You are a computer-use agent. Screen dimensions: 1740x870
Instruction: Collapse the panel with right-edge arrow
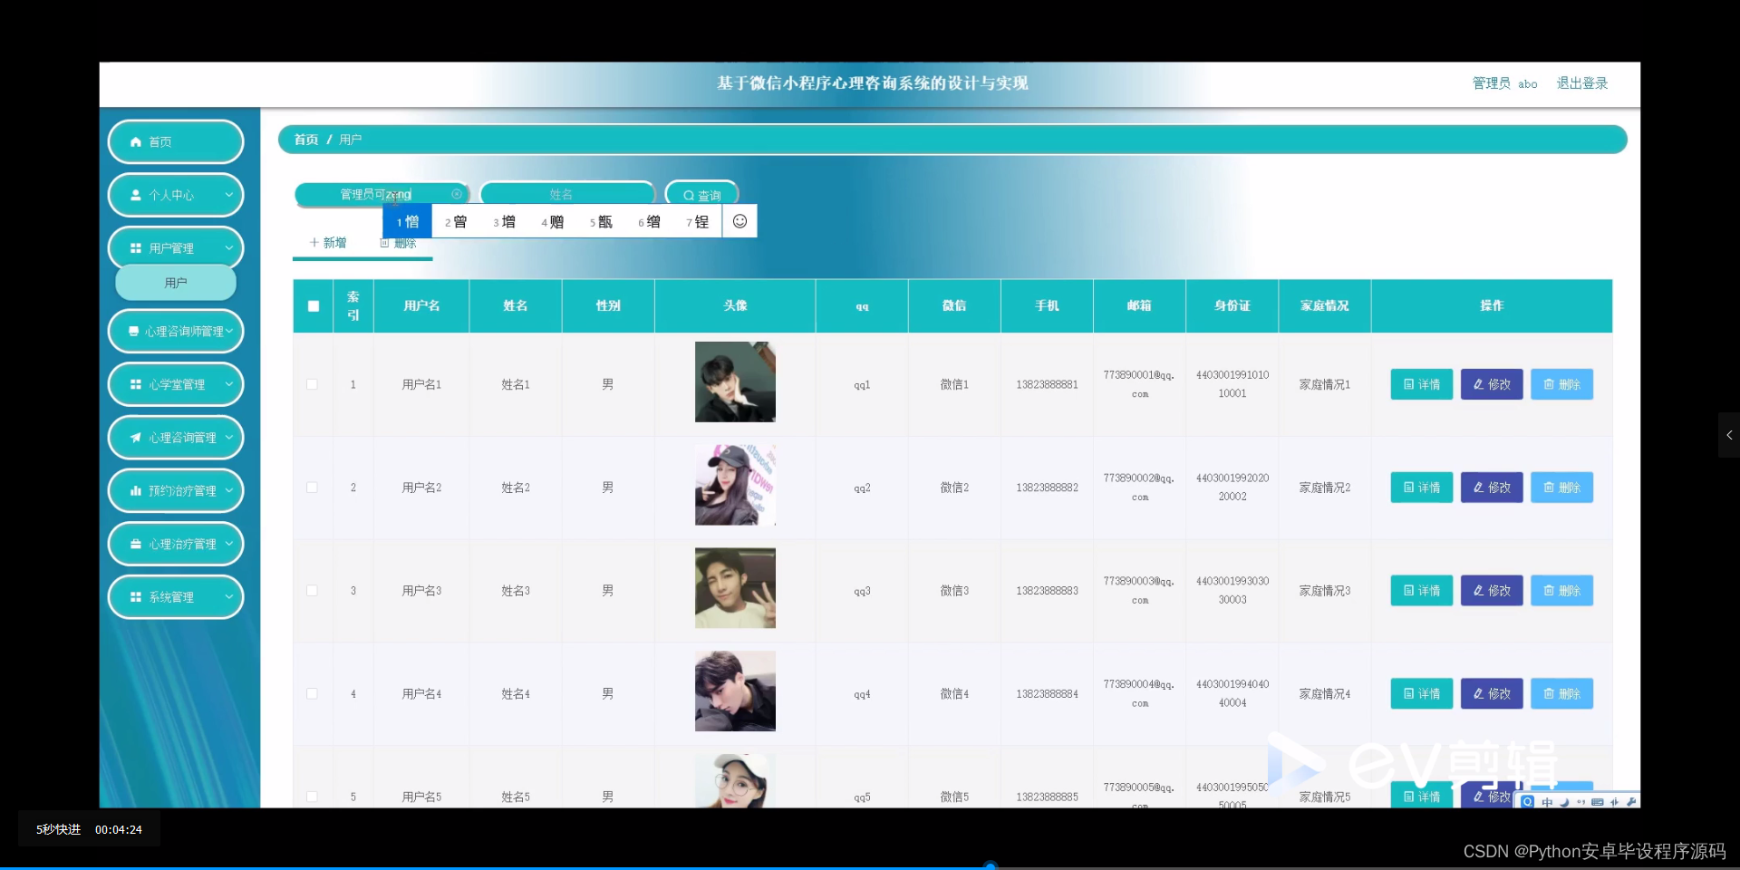tap(1729, 435)
